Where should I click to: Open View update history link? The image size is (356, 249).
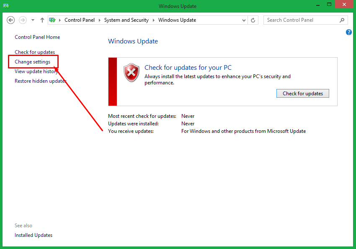pos(36,71)
